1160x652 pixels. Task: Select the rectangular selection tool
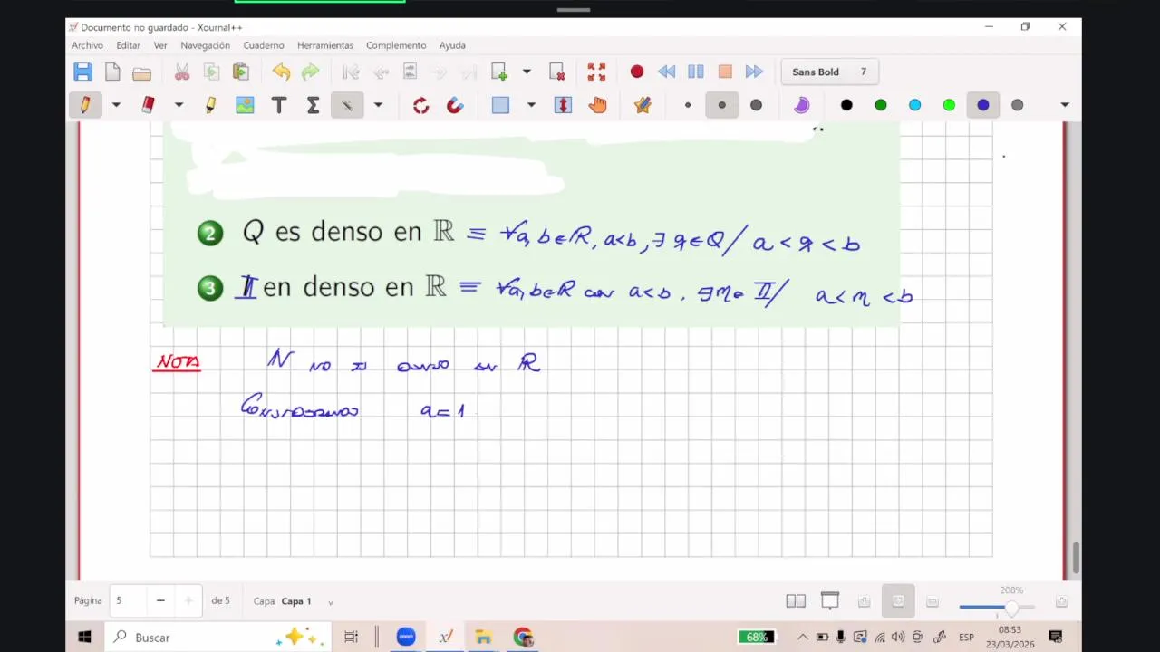click(500, 105)
